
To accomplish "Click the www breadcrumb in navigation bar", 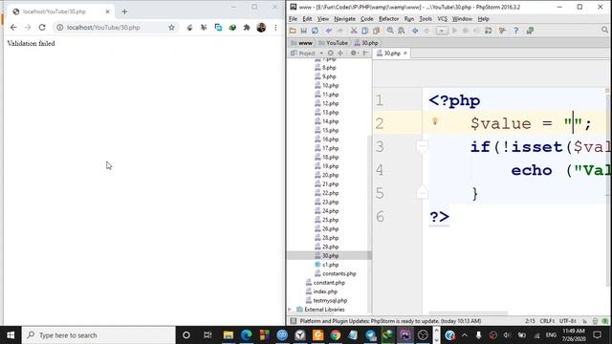I will click(302, 43).
